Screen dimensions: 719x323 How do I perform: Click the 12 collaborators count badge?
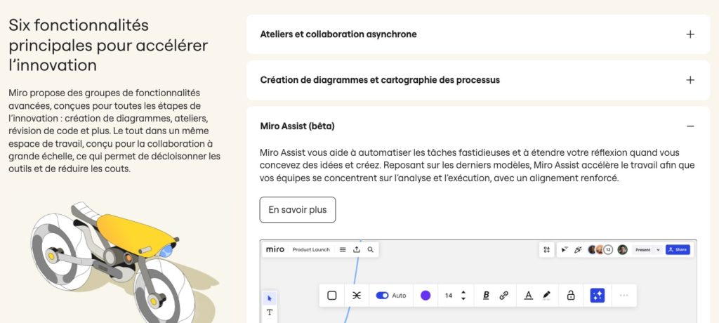[608, 249]
